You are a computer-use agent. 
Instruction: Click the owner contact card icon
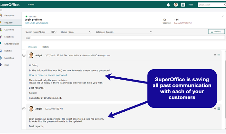[53, 32]
